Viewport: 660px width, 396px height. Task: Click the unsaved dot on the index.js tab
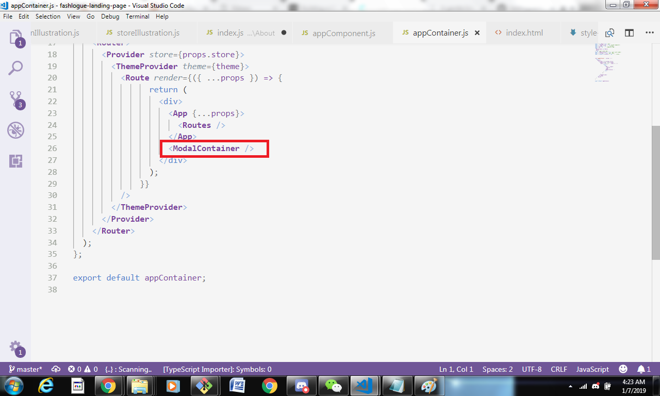coord(284,33)
